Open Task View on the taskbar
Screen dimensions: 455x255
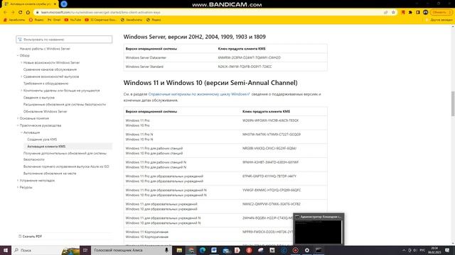(85, 250)
